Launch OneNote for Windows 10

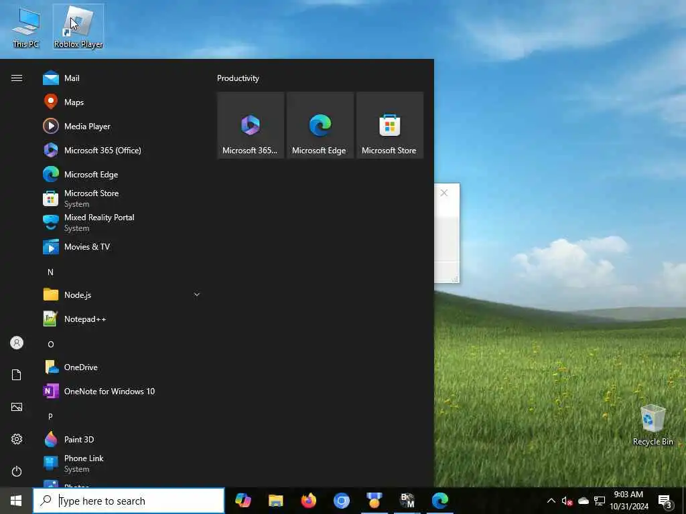[x=122, y=391]
